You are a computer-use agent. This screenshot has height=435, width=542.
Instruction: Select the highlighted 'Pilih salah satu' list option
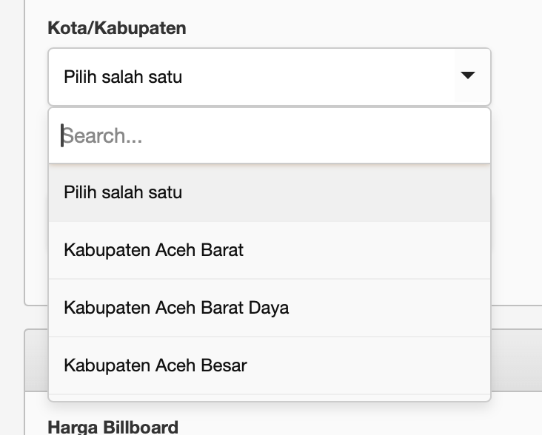click(270, 192)
